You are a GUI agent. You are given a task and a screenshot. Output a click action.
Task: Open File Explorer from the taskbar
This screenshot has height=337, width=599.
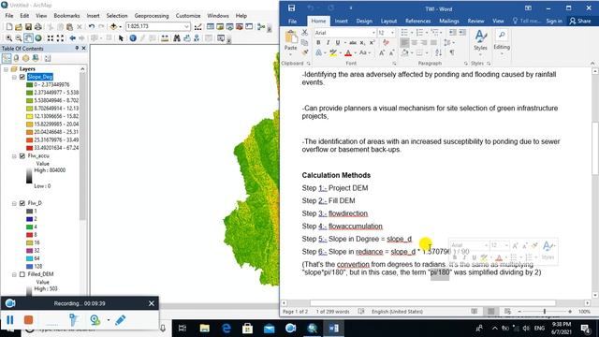tap(204, 329)
